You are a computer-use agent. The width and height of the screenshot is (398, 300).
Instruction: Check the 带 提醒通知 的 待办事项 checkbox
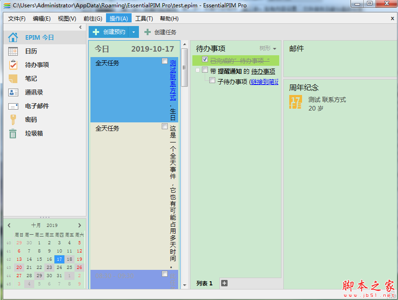pos(205,70)
